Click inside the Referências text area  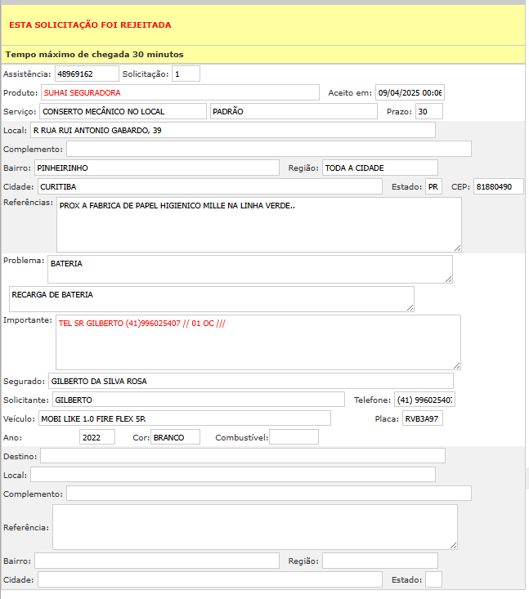coord(258,224)
